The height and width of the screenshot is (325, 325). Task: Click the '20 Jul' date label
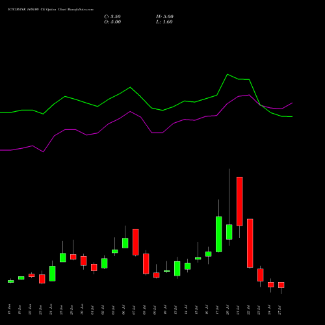227,309
